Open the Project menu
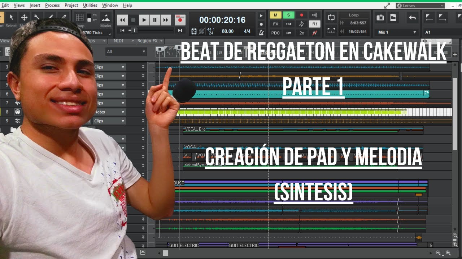The image size is (462, 259). click(71, 5)
